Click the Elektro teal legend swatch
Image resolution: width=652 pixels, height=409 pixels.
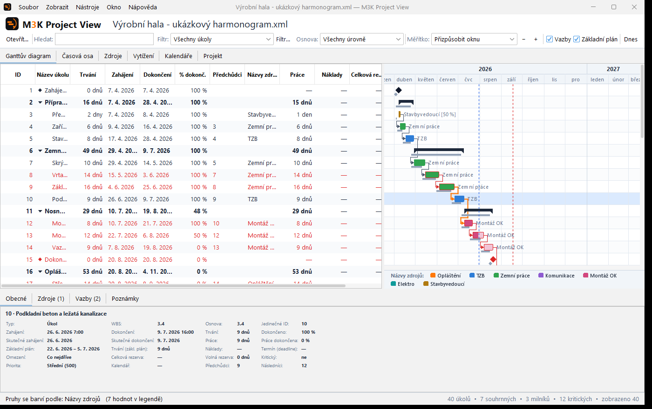point(393,284)
